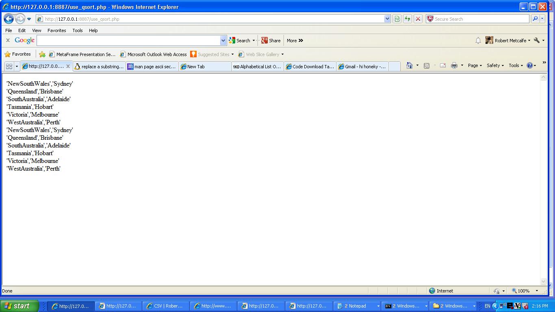Image resolution: width=555 pixels, height=312 pixels.
Task: Click the Refresh page icon
Action: click(407, 19)
